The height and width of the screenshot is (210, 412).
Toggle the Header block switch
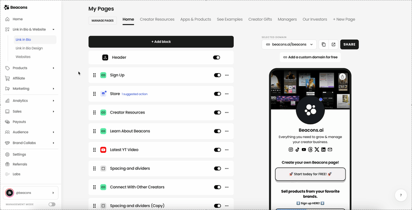click(216, 57)
